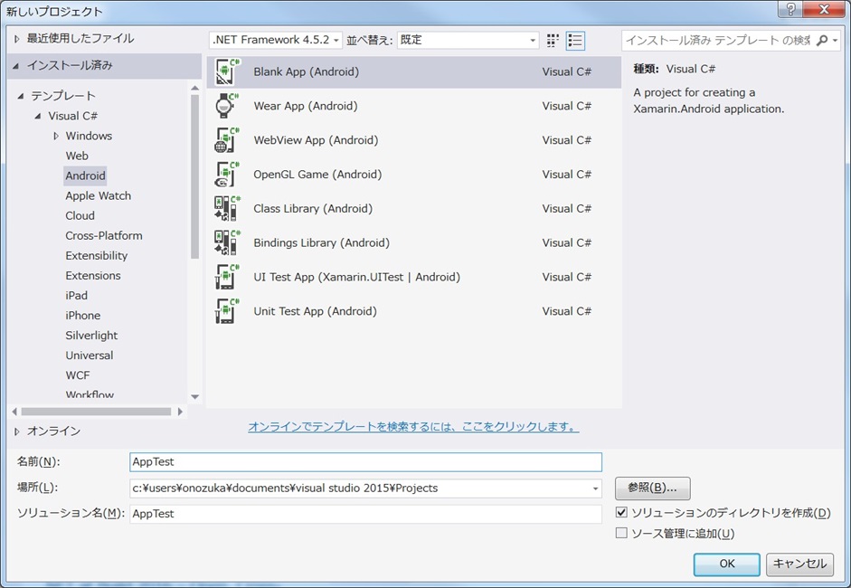Focus the installed templates search box
This screenshot has height=588, width=851.
point(717,40)
